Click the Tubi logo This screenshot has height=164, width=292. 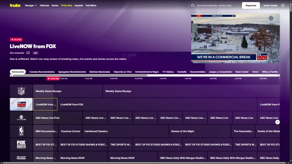(x=15, y=5)
